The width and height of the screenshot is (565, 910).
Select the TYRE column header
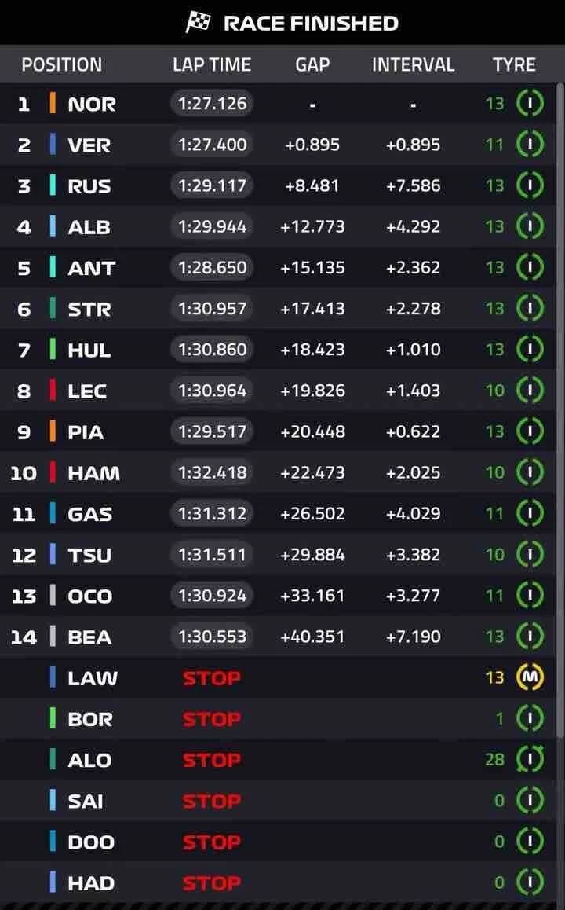coord(514,64)
